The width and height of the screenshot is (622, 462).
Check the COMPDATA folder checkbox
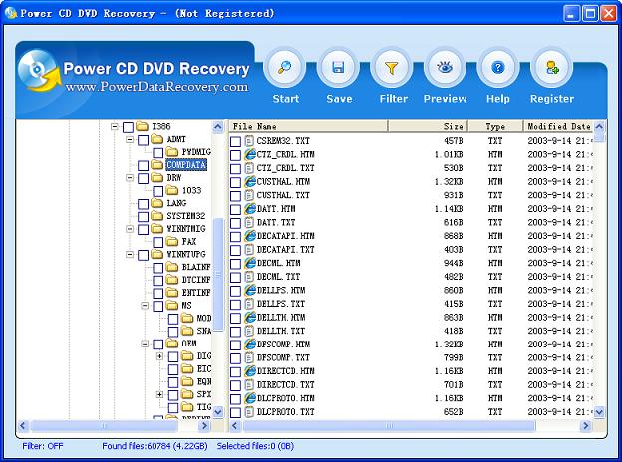(x=143, y=165)
